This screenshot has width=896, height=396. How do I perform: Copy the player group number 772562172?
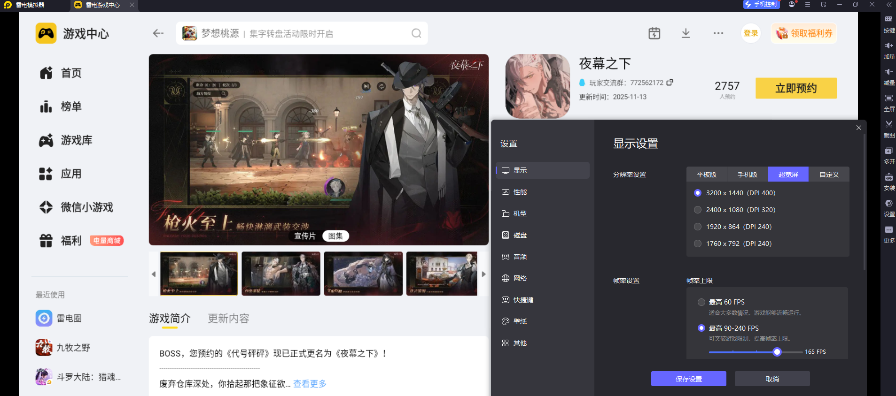tap(670, 83)
